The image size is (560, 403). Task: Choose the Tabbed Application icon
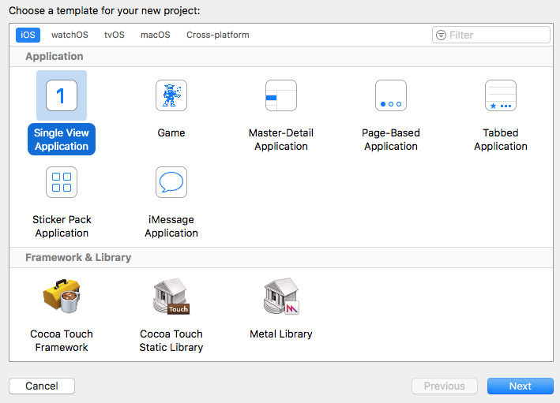click(x=501, y=96)
